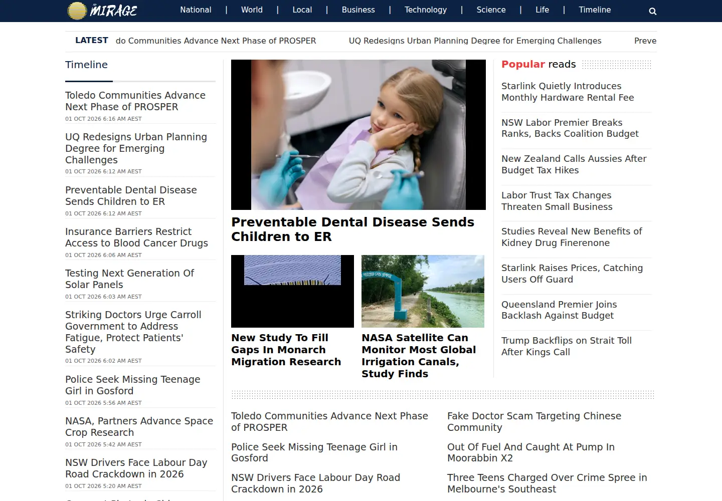Open bottom list Police Seek Missing Teenage Girl
The image size is (722, 501).
pyautogui.click(x=314, y=452)
